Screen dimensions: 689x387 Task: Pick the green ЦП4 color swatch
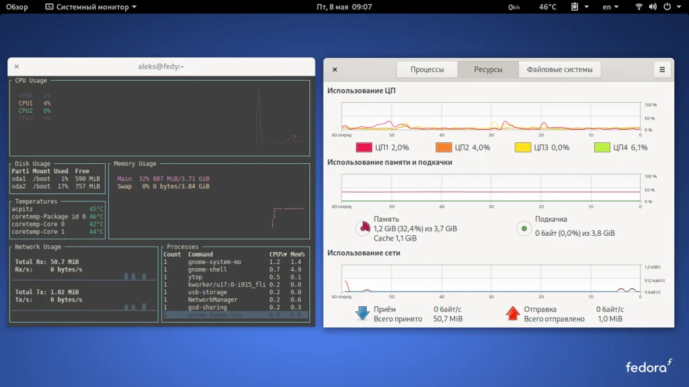coord(602,147)
